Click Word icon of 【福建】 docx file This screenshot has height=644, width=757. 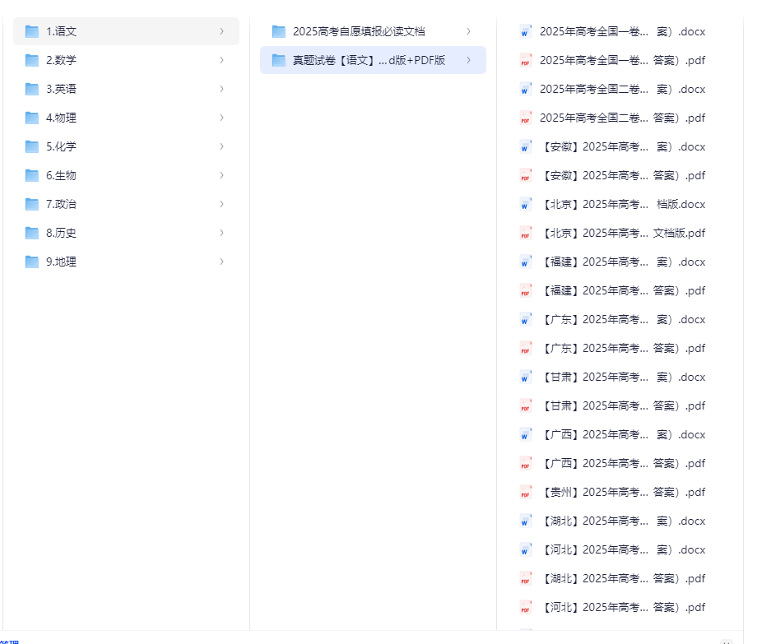[x=525, y=262]
